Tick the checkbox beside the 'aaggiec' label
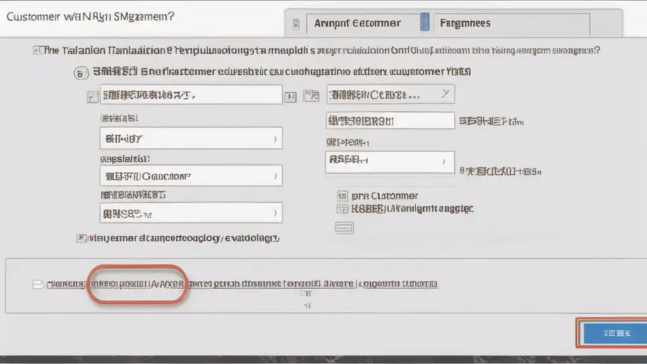The image size is (647, 364). pyautogui.click(x=342, y=209)
